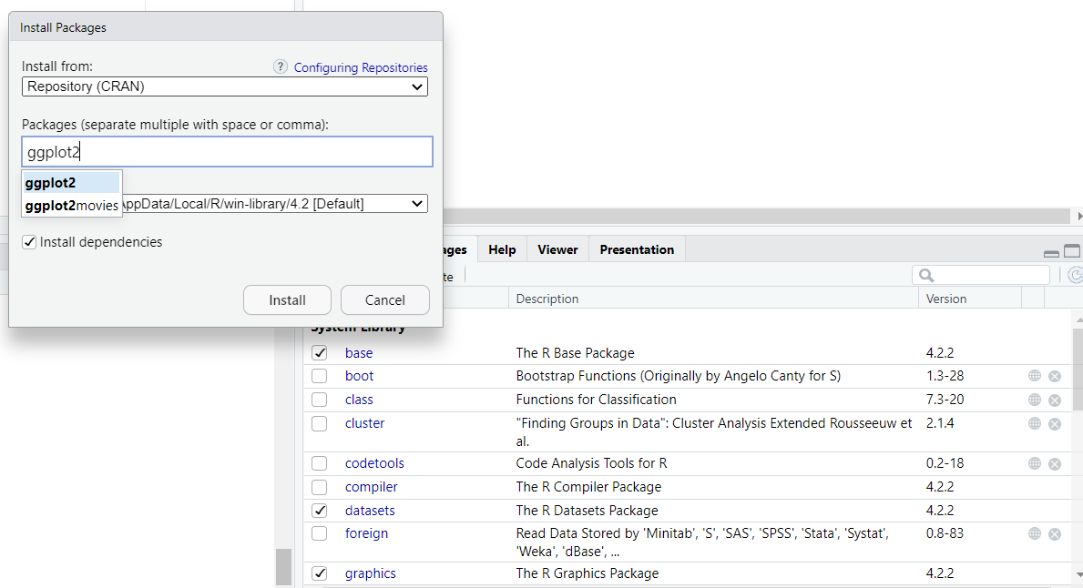Maximize the Packages pane with the maximize icon
The height and width of the screenshot is (588, 1083).
(1072, 251)
